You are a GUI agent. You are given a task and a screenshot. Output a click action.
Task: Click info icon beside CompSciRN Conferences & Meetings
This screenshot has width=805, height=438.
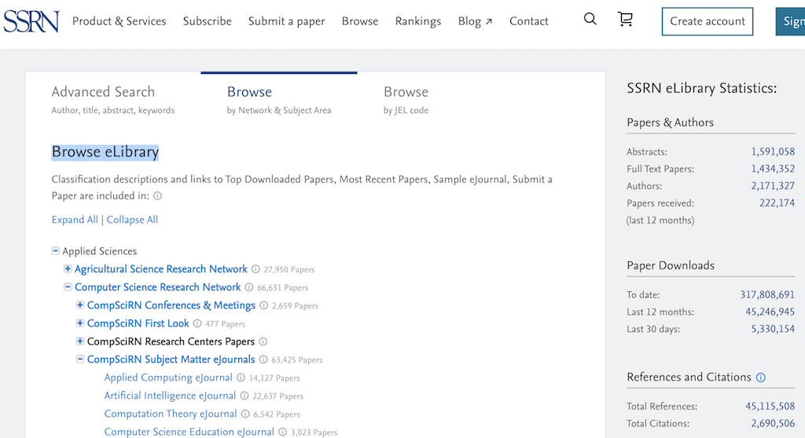(x=264, y=305)
